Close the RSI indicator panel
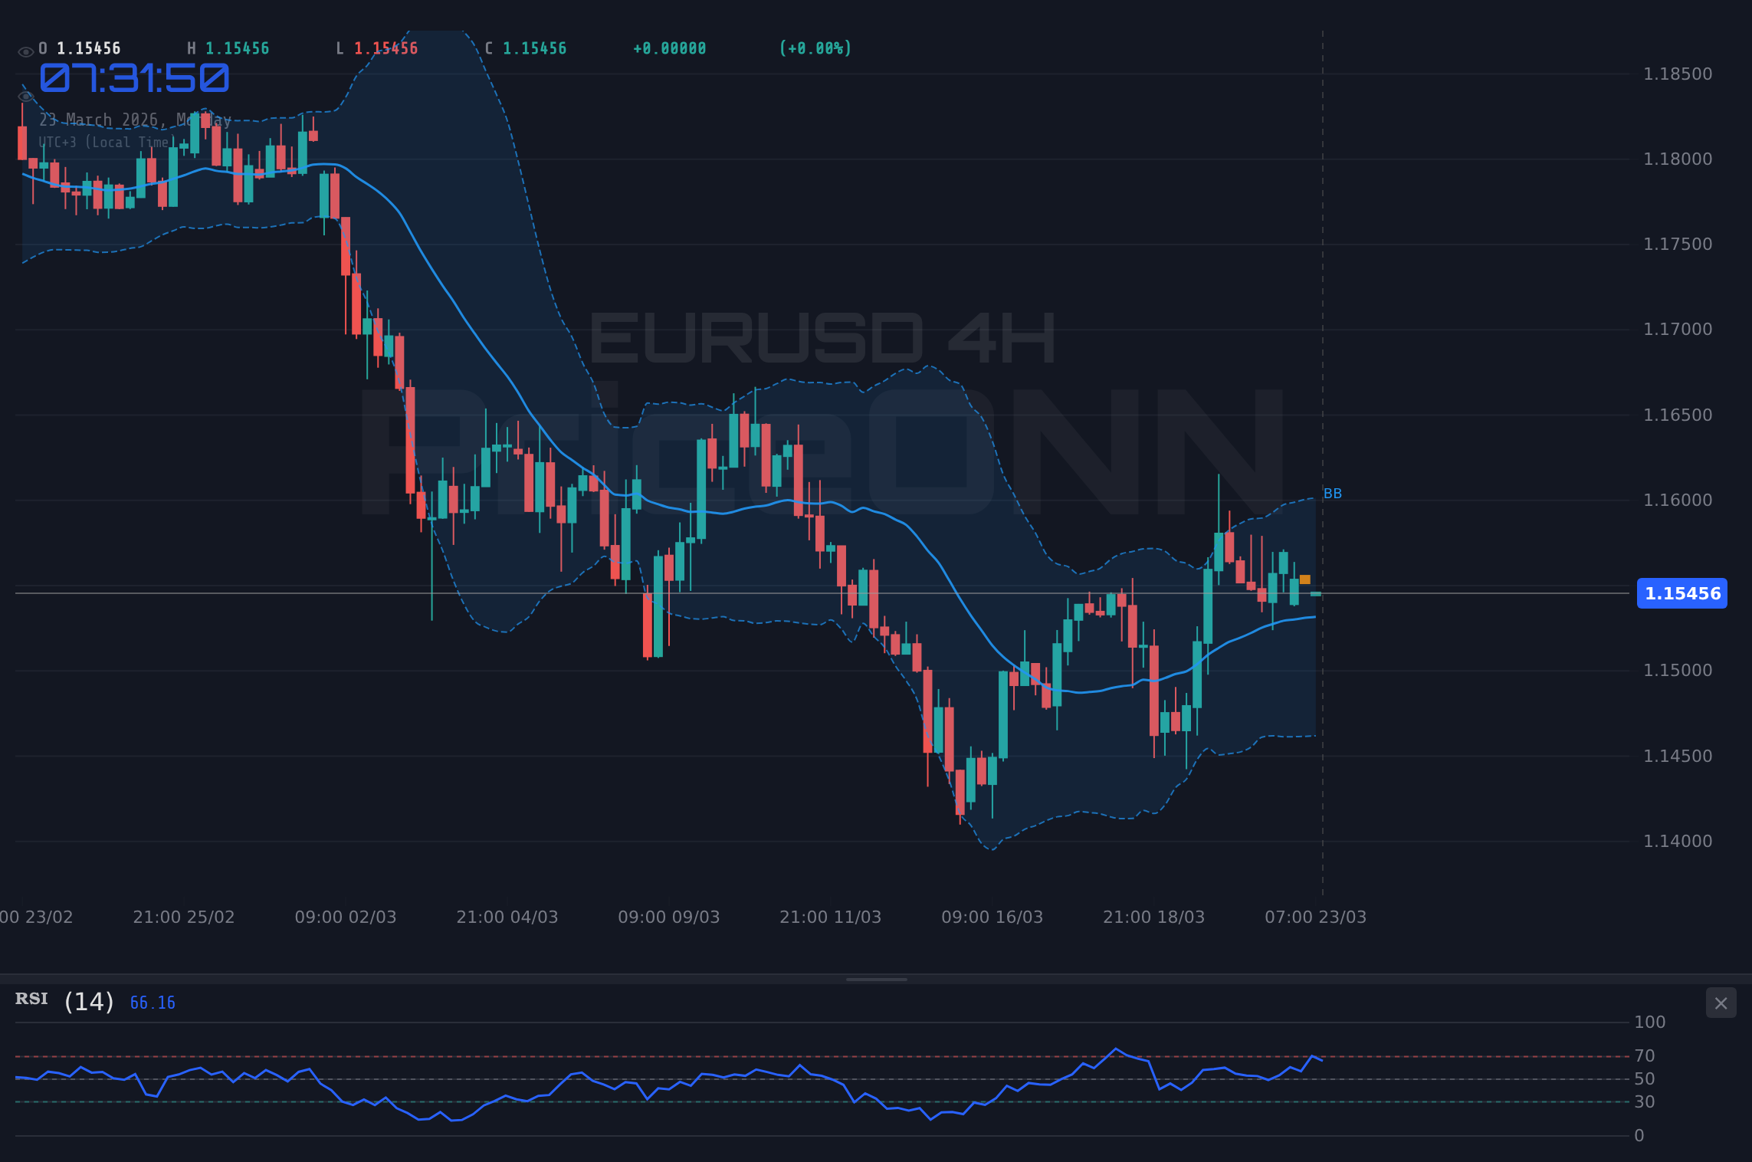Viewport: 1752px width, 1162px height. (1721, 1003)
